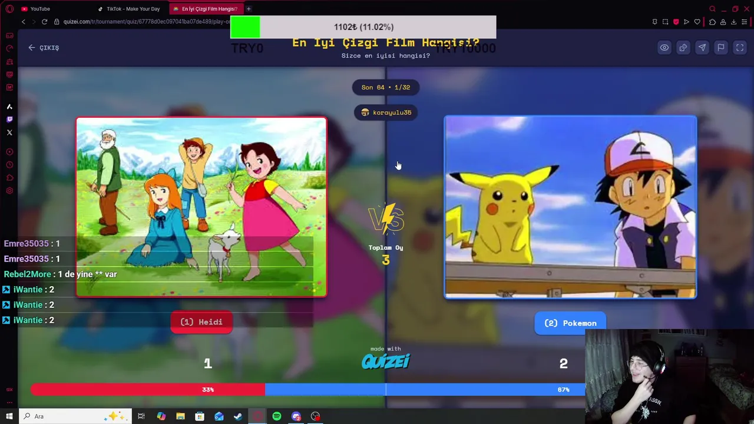Open File Explorer from the taskbar
Viewport: 754px width, 424px height.
(180, 416)
